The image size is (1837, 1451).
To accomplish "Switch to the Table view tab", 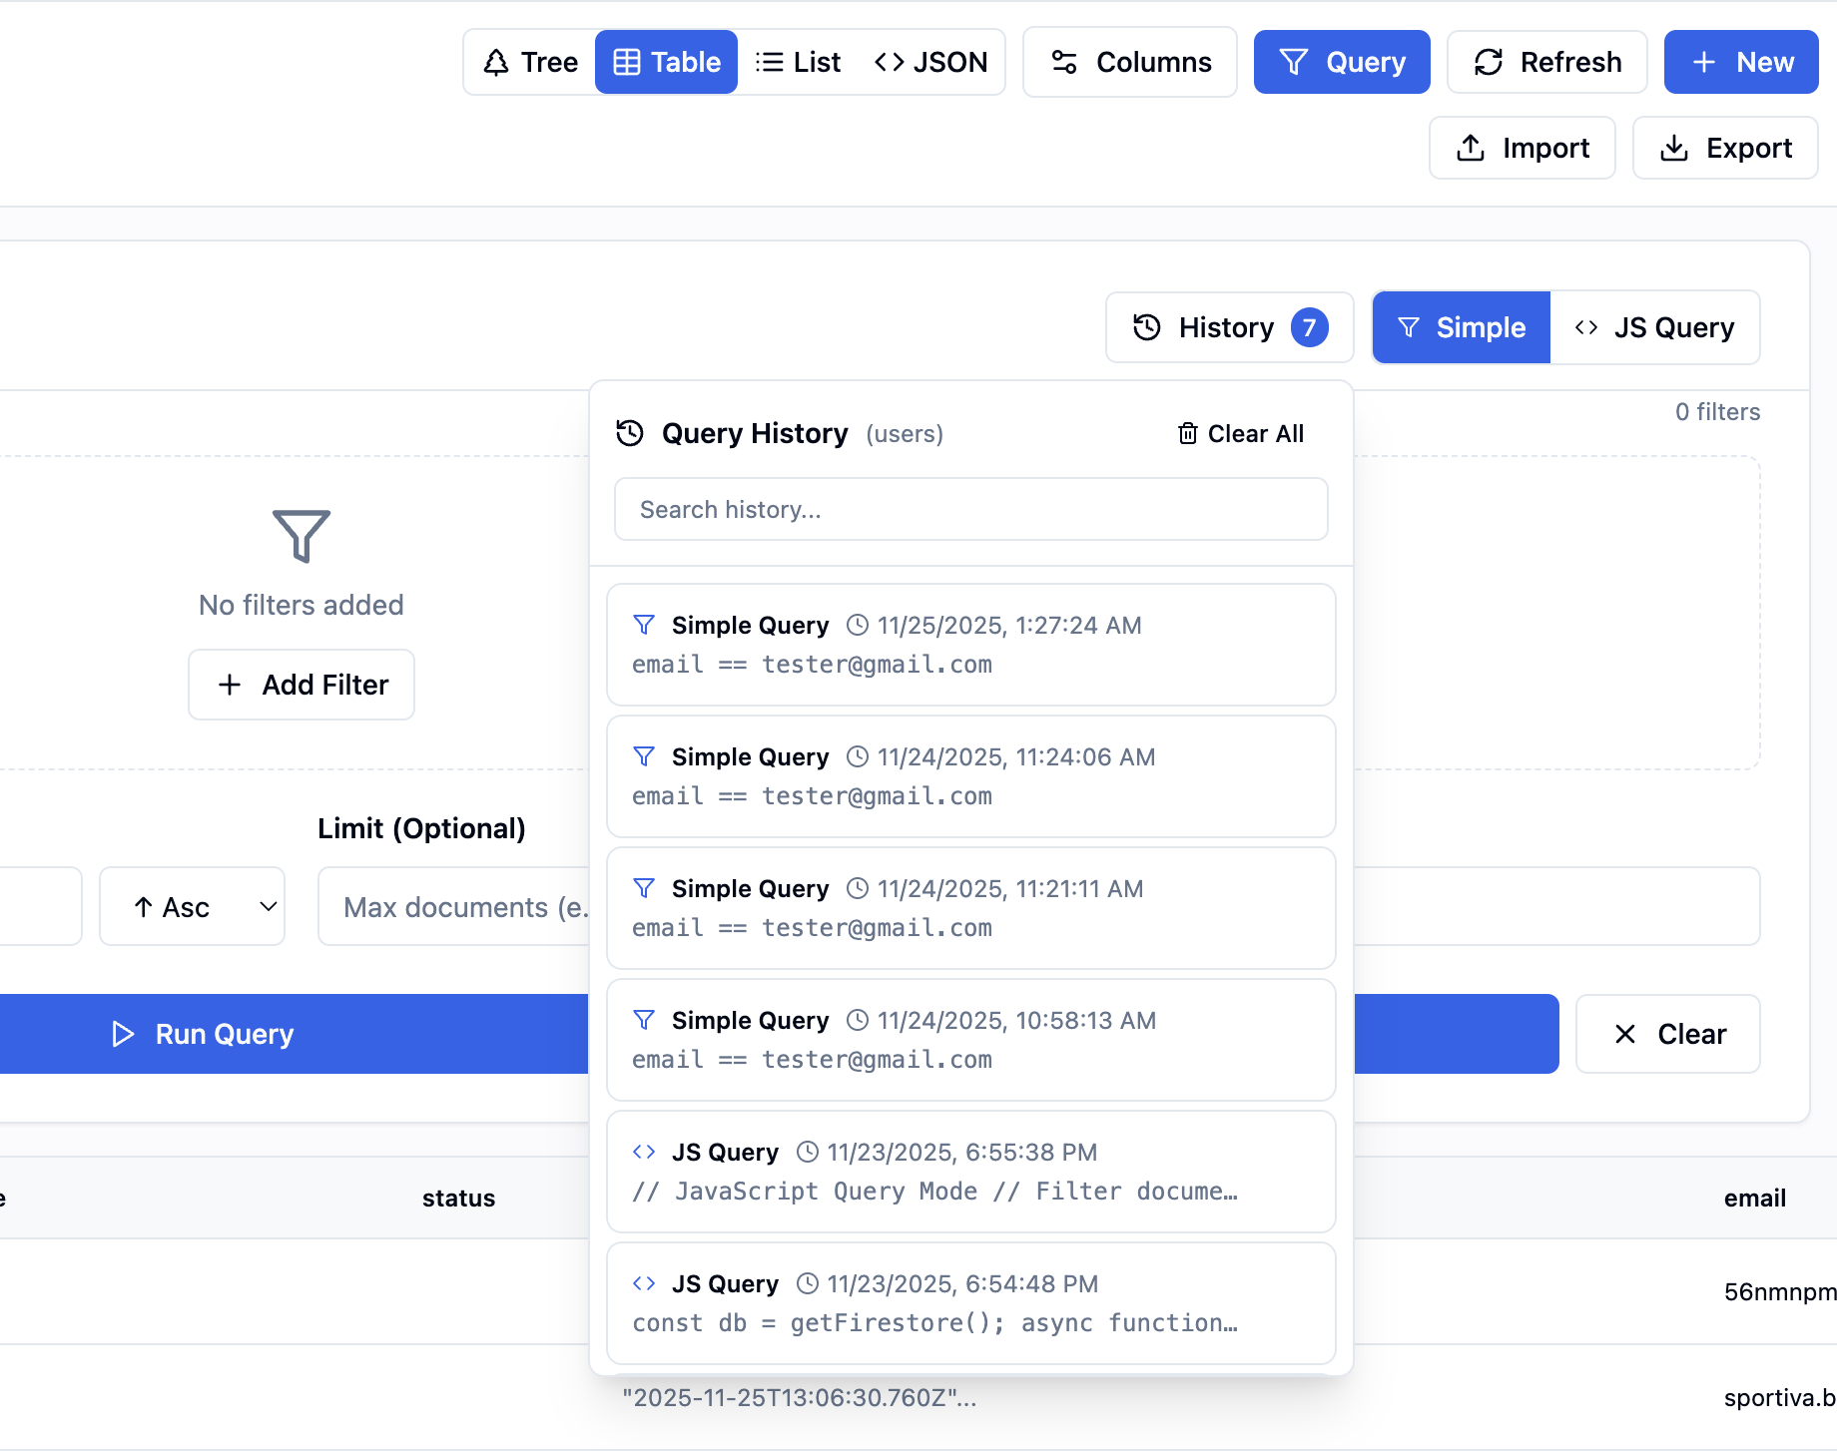I will tap(666, 62).
